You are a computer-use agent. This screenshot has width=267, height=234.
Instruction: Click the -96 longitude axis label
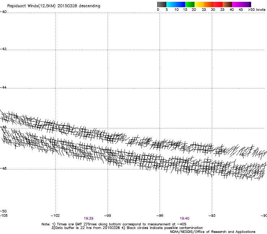160,216
